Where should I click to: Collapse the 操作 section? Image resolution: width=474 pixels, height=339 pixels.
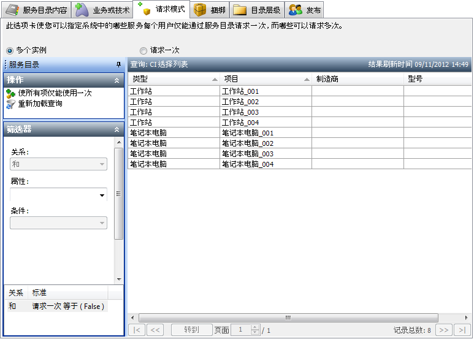117,80
